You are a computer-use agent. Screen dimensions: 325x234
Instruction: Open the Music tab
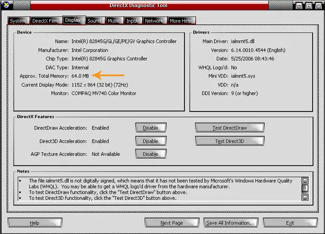[114, 21]
